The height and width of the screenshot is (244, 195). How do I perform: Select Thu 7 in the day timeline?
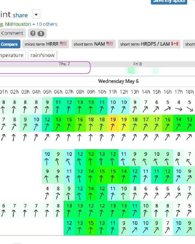click(x=64, y=64)
